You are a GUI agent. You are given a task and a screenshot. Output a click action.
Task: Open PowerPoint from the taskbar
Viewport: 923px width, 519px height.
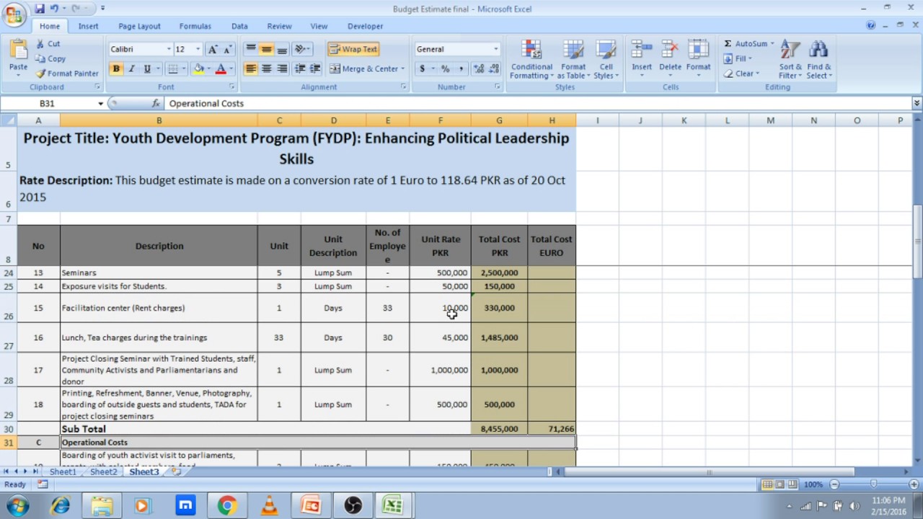311,505
